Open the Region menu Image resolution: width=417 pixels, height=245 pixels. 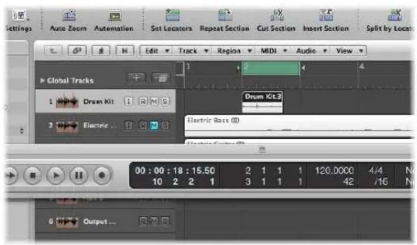point(234,51)
